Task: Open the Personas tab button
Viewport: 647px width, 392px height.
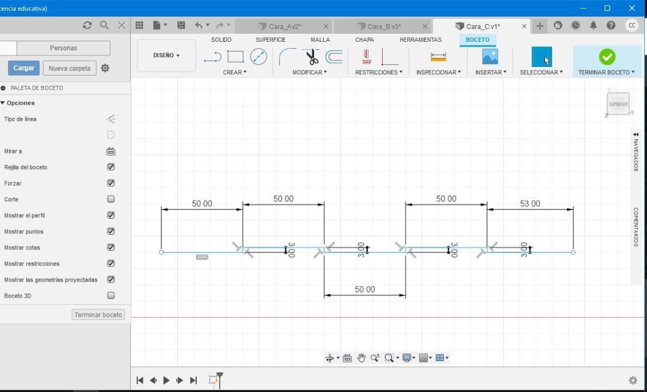Action: point(63,48)
